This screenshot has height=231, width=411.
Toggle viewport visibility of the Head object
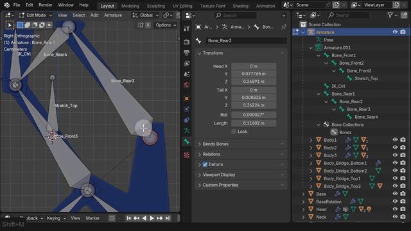[x=395, y=209]
